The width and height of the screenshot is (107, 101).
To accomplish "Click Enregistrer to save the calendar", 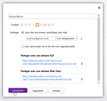I will point(18,90).
